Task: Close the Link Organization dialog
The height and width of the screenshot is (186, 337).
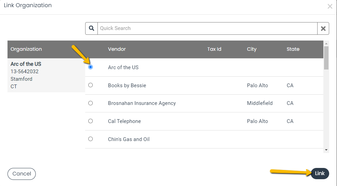Action: click(x=330, y=6)
